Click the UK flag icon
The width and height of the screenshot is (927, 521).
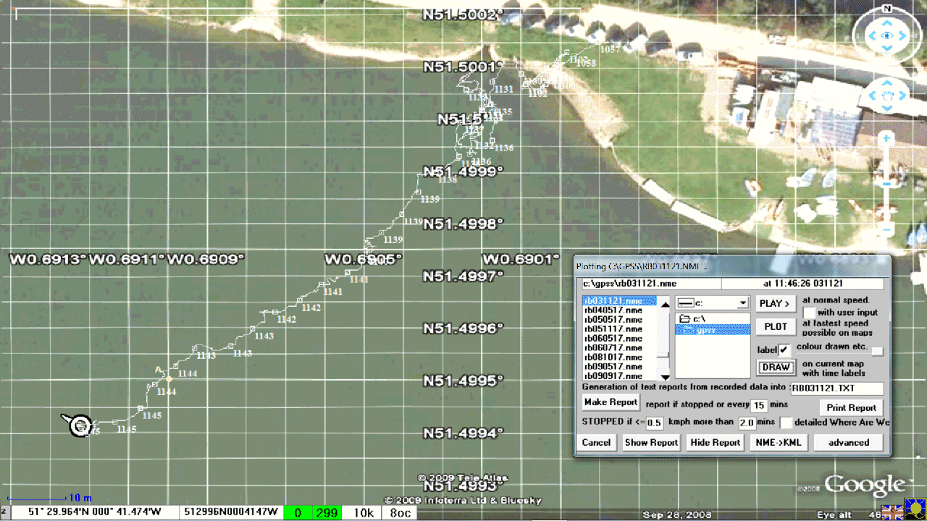click(x=893, y=512)
